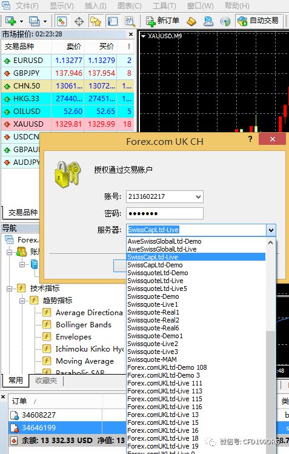The height and width of the screenshot is (454, 289).
Task: Choose AweSwissGlobalLtd-Live server
Action: click(x=196, y=249)
